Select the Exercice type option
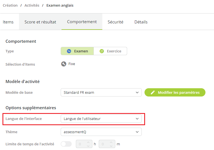 point(110,51)
